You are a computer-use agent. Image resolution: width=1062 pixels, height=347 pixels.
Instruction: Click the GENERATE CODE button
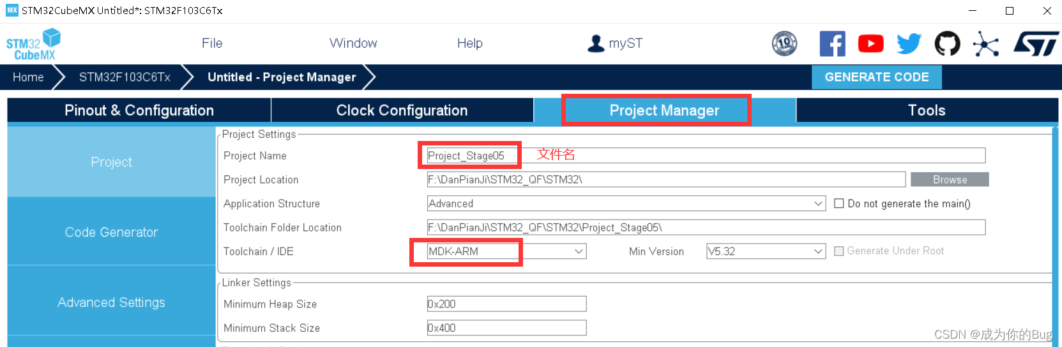pyautogui.click(x=877, y=77)
